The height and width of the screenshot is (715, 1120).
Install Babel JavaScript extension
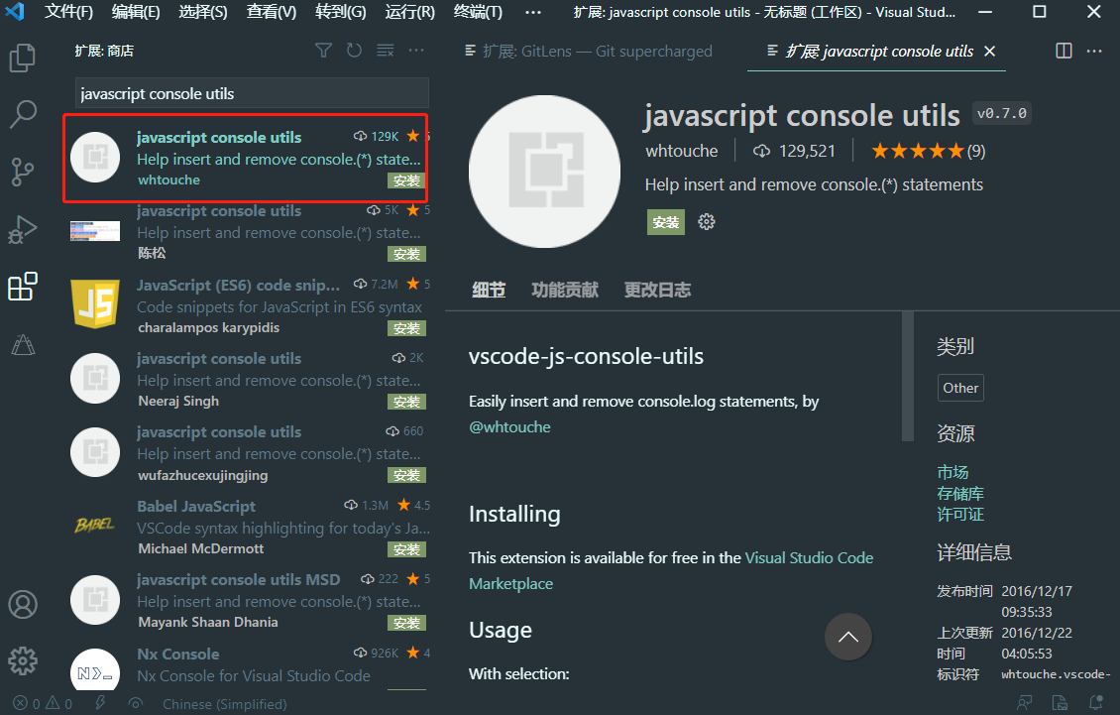click(x=406, y=549)
